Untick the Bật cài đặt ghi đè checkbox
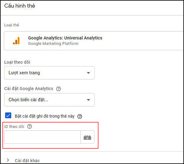The image size is (184, 164). 8,115
